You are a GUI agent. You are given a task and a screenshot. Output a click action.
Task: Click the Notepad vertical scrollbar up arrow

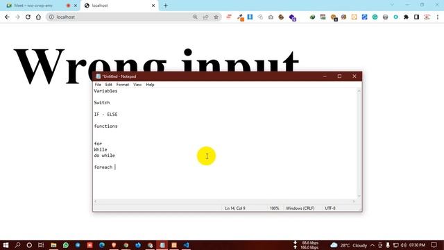(x=359, y=91)
